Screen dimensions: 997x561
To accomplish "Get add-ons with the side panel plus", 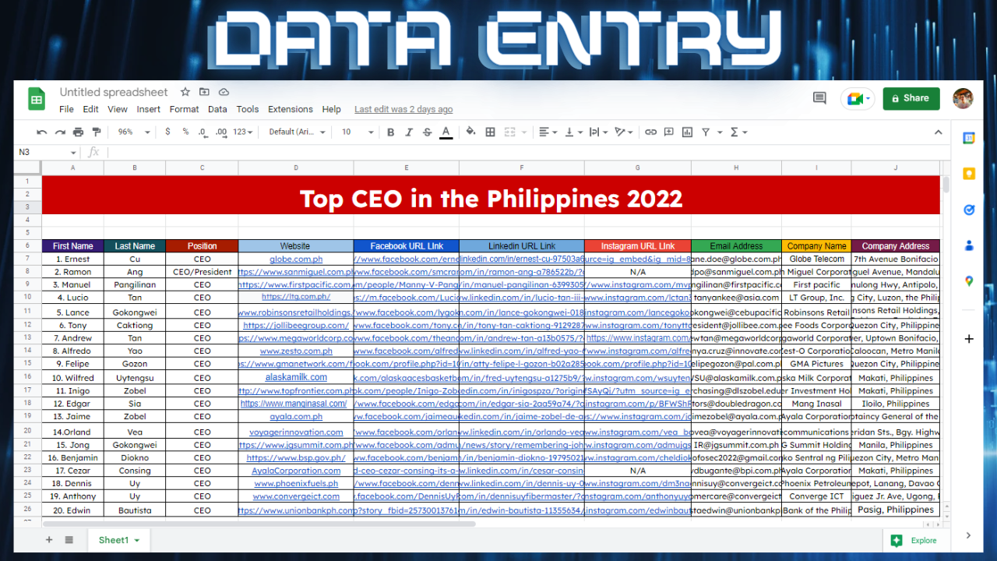I will 969,339.
